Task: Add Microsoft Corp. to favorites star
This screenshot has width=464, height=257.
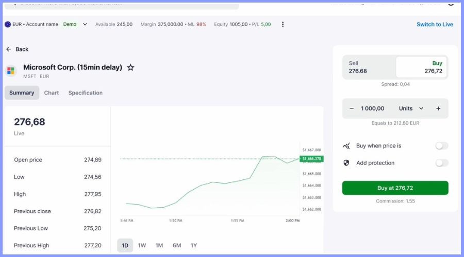Action: tap(130, 67)
